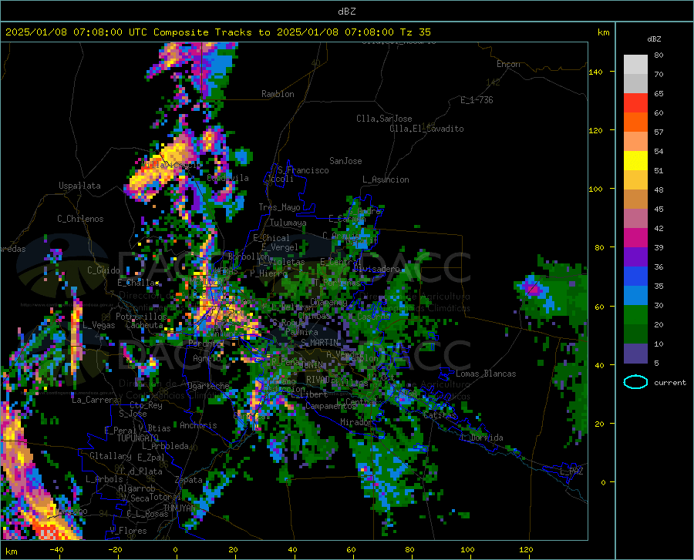Select the magenta 39-42 dBZ swatch
This screenshot has width=694, height=560.
point(635,238)
